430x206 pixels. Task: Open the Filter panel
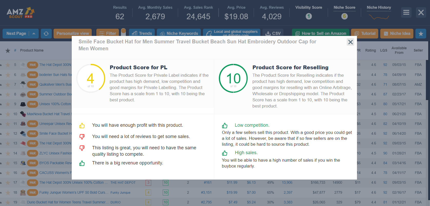pyautogui.click(x=108, y=34)
